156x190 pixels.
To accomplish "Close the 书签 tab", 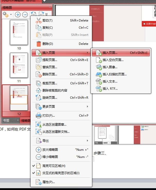I will click(x=18, y=120).
